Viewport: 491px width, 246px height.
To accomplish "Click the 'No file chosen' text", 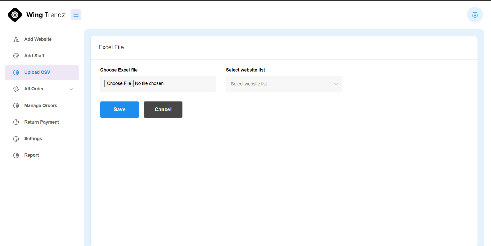I will click(149, 83).
